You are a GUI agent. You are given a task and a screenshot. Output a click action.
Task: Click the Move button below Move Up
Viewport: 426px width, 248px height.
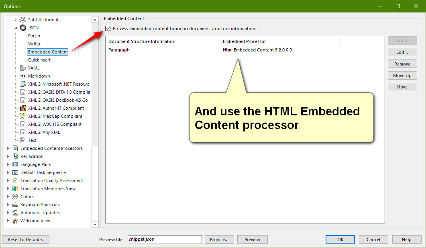pyautogui.click(x=402, y=87)
